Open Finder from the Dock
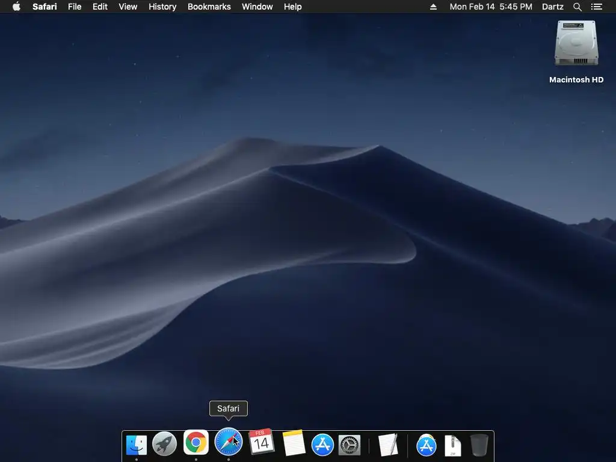Screen dimensions: 616x462 137,445
